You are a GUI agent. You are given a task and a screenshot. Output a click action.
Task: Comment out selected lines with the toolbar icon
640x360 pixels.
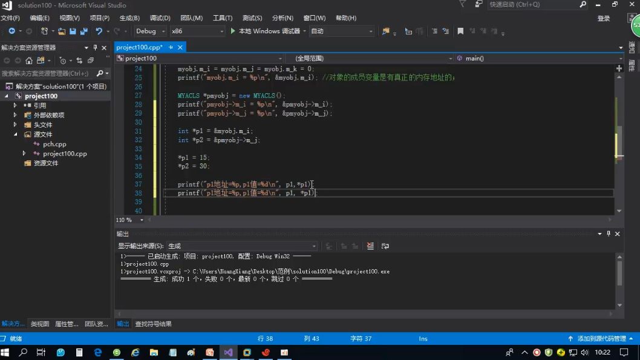pos(434,31)
